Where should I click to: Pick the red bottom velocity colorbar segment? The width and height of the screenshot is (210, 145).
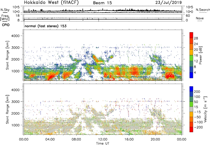click(x=191, y=130)
